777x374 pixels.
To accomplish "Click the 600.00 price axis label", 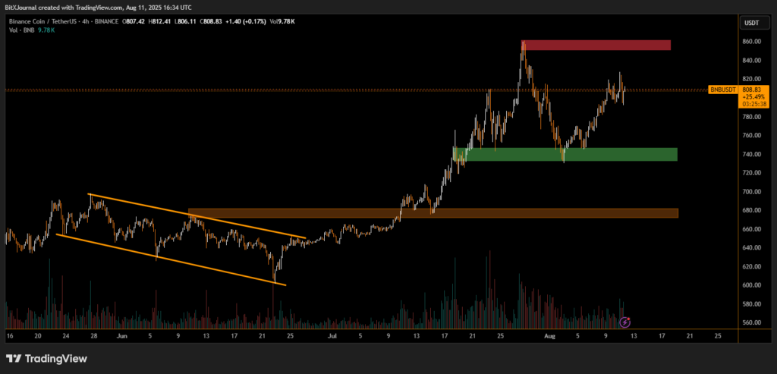I will click(x=750, y=285).
